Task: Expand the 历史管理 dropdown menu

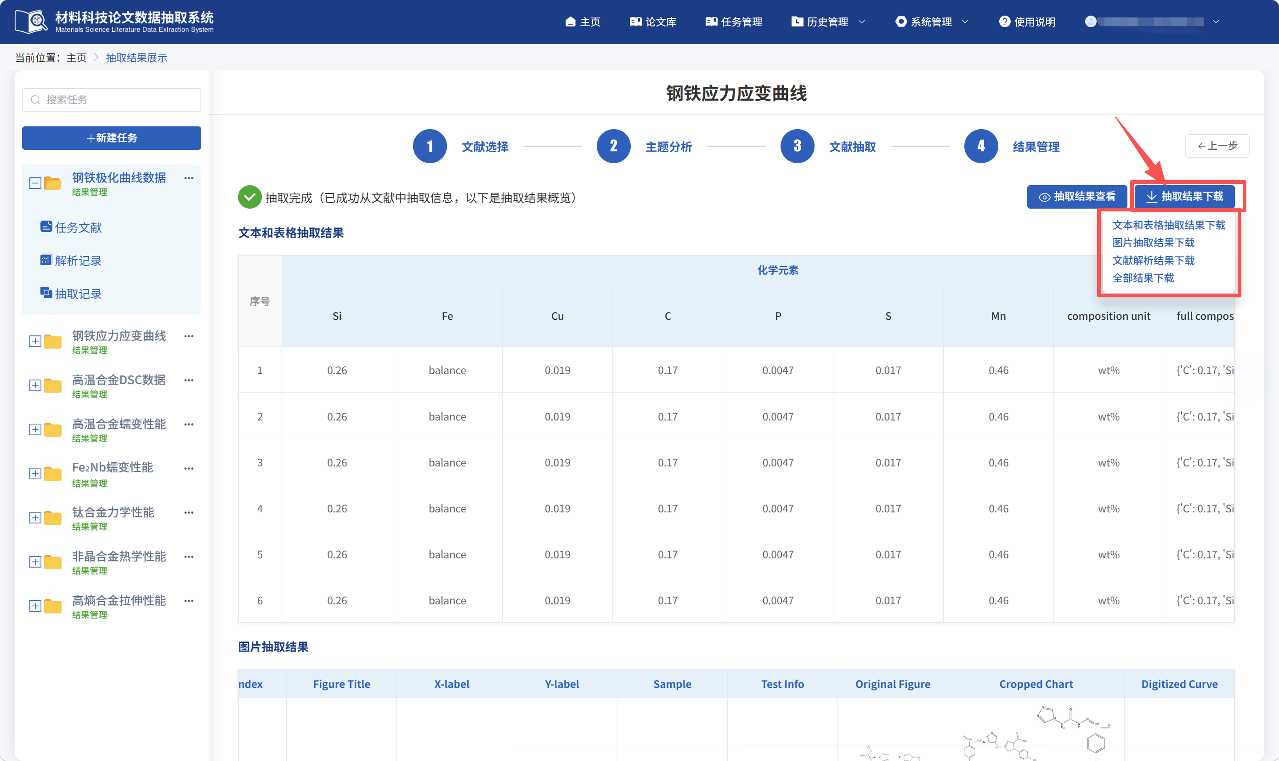Action: (x=828, y=22)
